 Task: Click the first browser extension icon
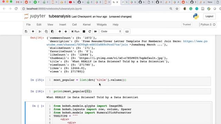185,9
